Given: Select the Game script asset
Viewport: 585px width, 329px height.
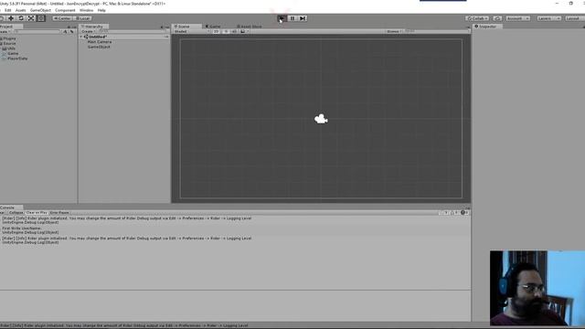Looking at the screenshot, I should point(10,54).
